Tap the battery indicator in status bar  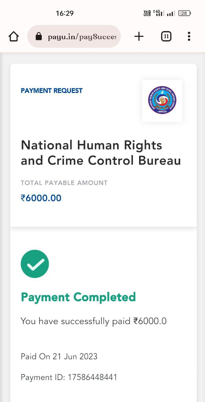184,13
